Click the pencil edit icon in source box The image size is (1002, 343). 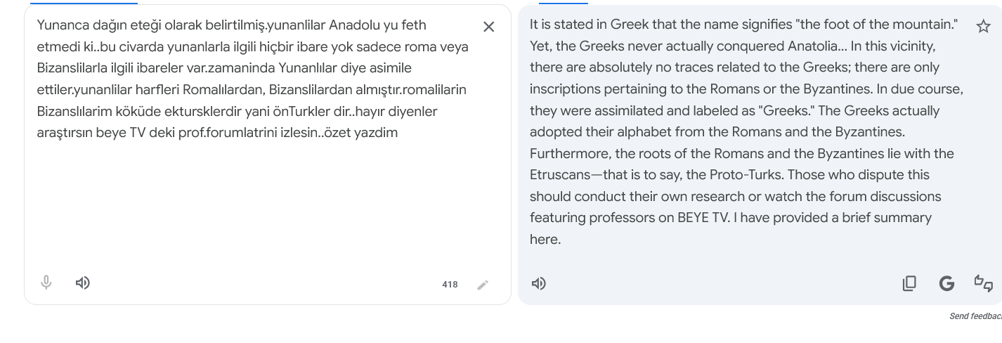(483, 285)
